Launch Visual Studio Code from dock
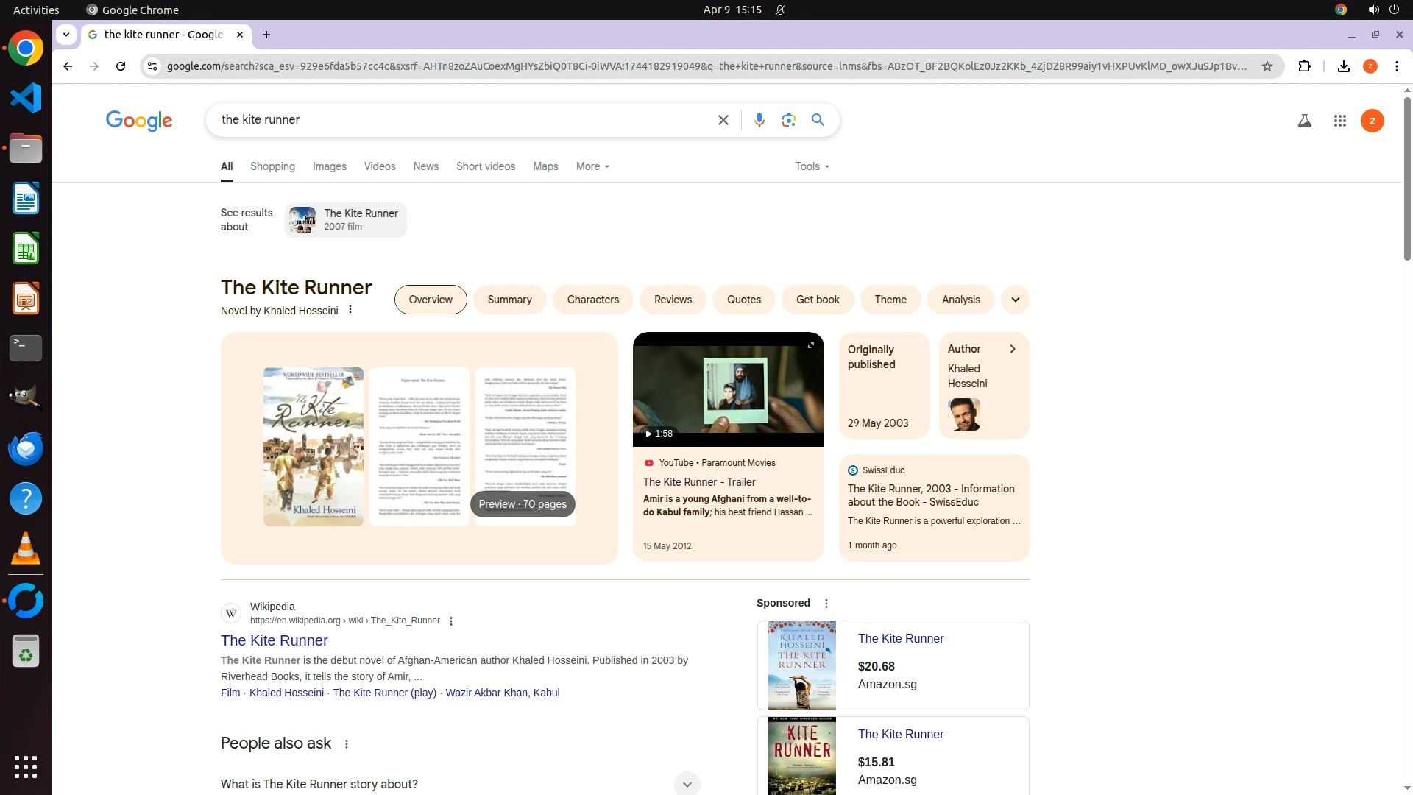Image resolution: width=1413 pixels, height=795 pixels. pos(26,98)
